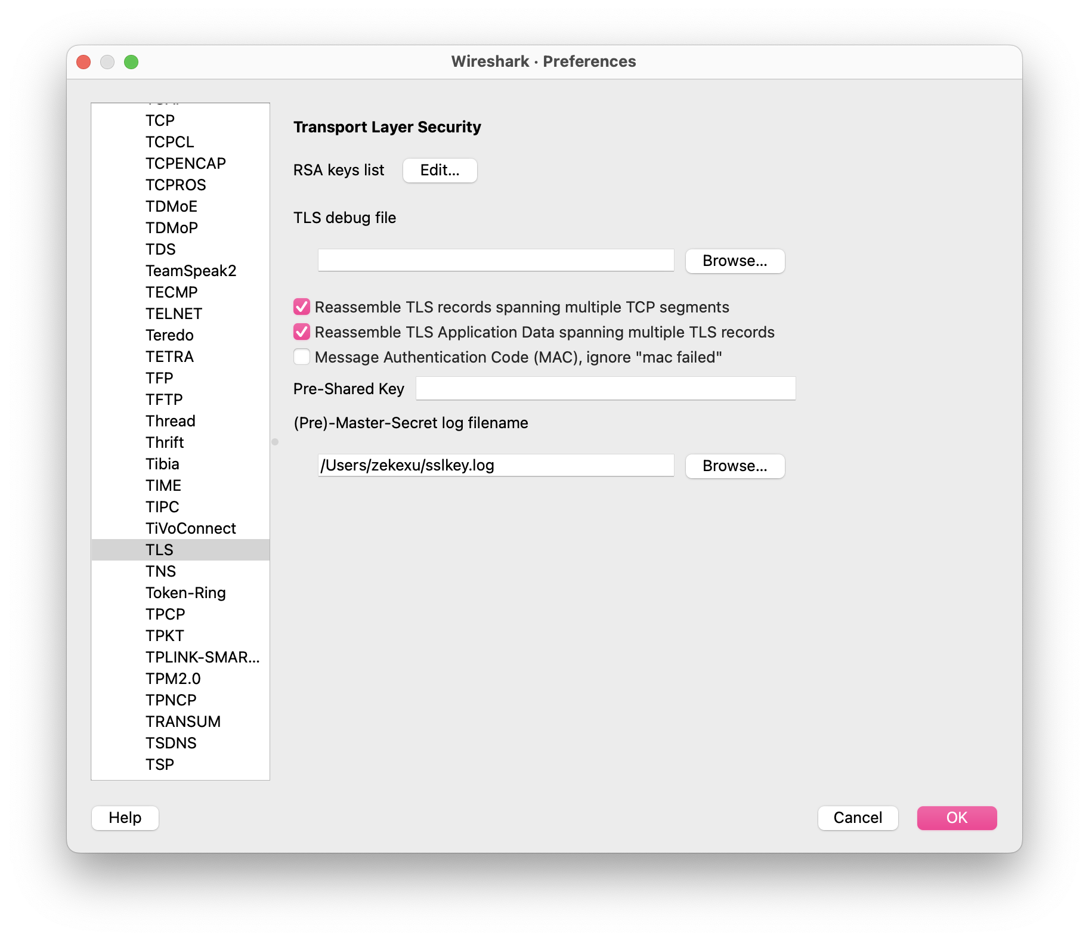Open the RSA keys list Edit dialog
Screen dimensions: 1089x941
(440, 171)
